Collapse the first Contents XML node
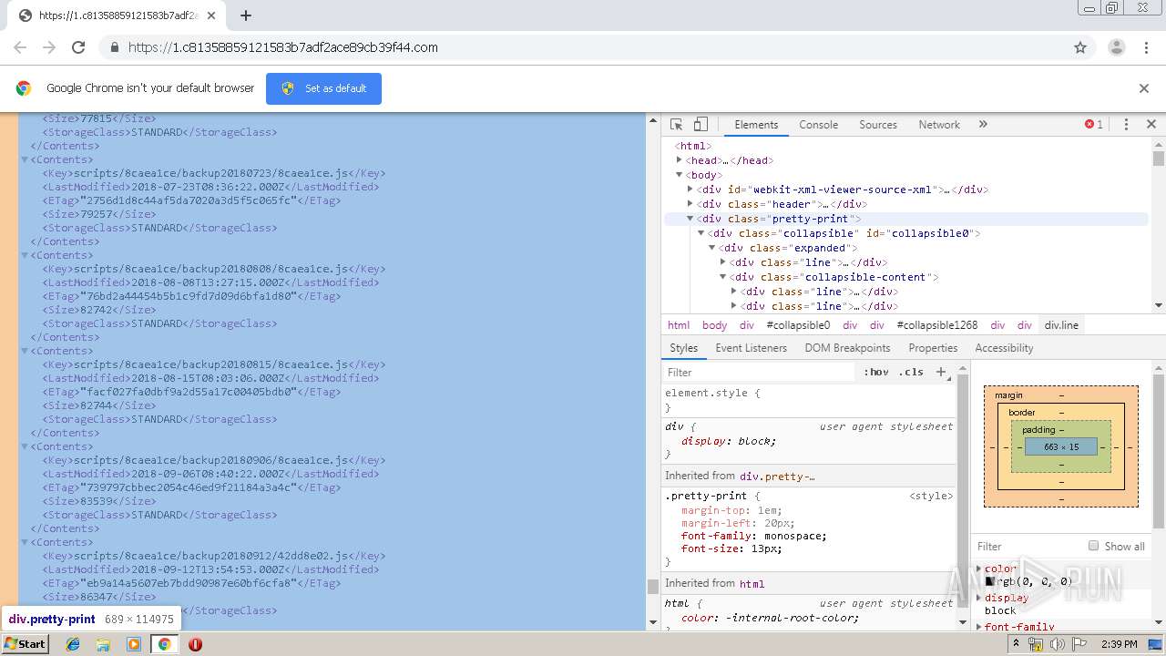 tap(26, 159)
